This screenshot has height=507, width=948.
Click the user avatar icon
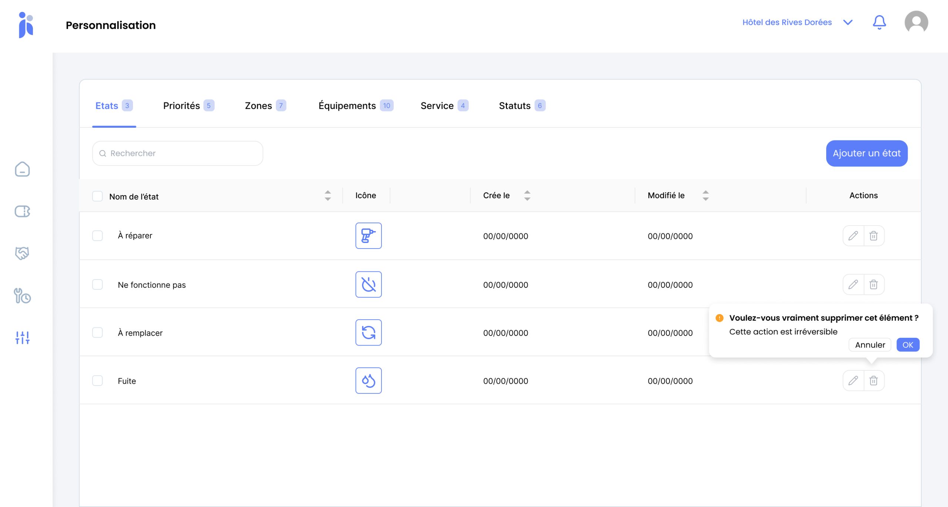[x=916, y=23]
